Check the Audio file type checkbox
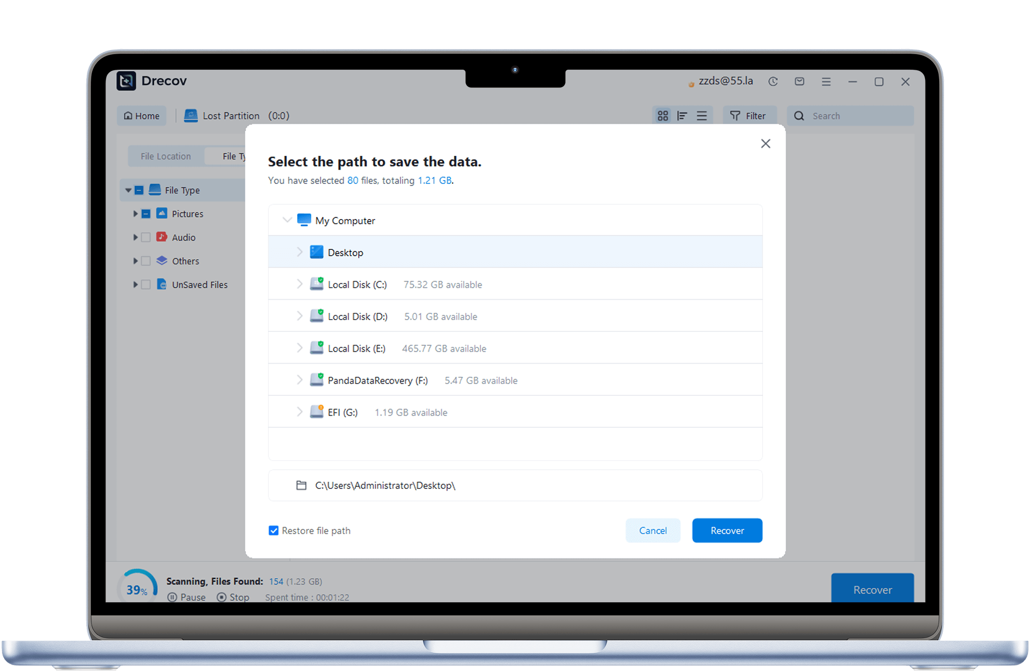The width and height of the screenshot is (1031, 672). click(145, 237)
